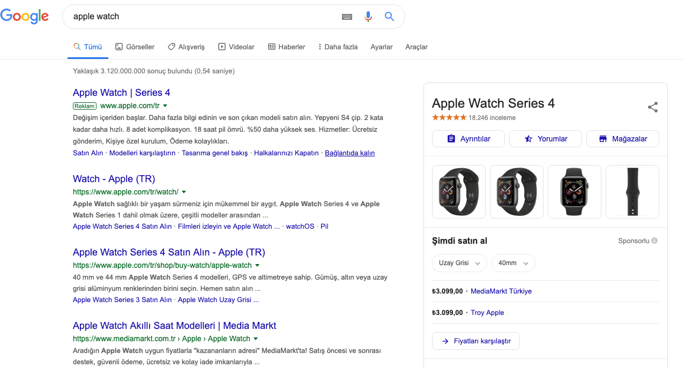Open the watchOS sitelink
Viewport: 685px width, 368px height.
300,227
